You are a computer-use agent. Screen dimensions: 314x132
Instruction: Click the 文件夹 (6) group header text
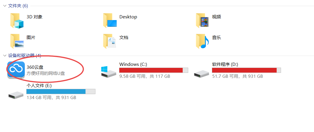pyautogui.click(x=18, y=6)
